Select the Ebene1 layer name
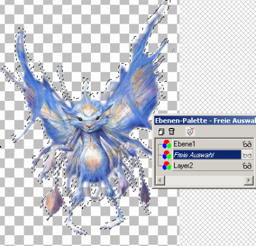Image resolution: width=256 pixels, height=246 pixels. [184, 144]
